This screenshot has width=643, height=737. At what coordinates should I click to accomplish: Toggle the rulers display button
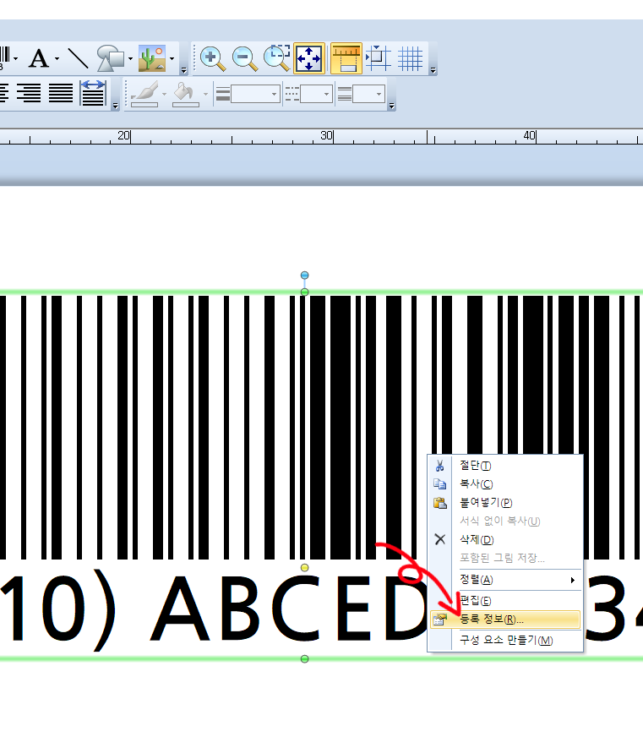346,59
